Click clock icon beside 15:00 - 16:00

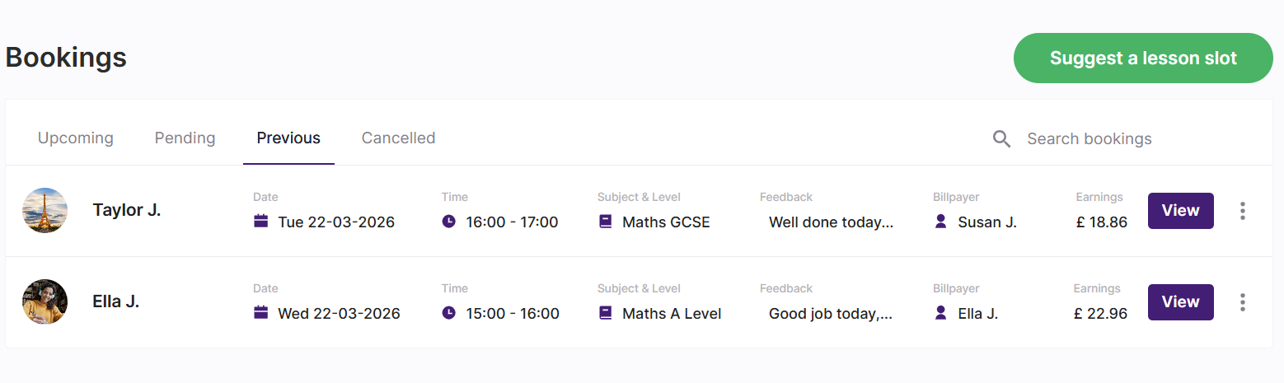pyautogui.click(x=448, y=313)
